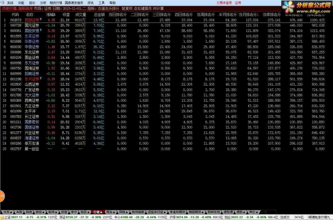333x220 pixels.
Task: Click the left scroll arrow after 其它 tab
Action: coord(264,212)
